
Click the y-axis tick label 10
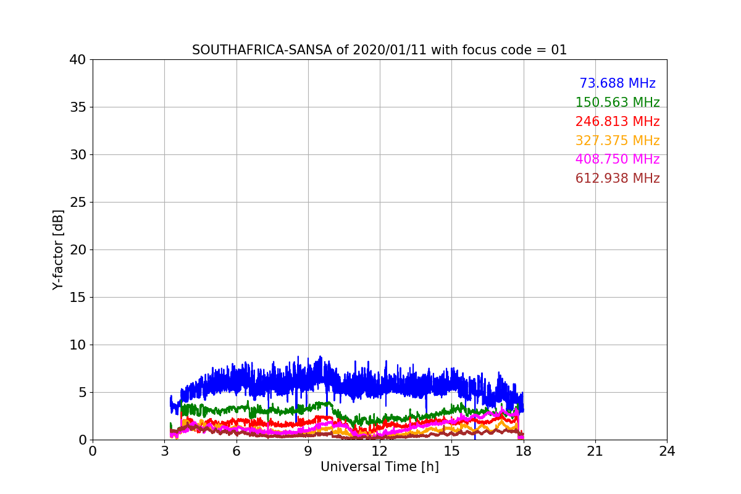78,345
